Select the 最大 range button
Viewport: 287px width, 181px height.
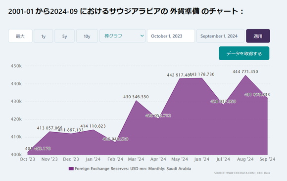20,36
